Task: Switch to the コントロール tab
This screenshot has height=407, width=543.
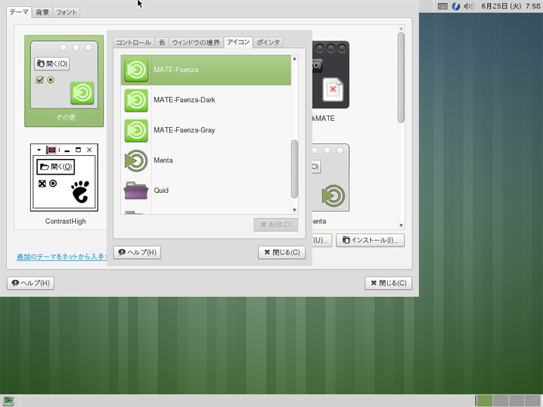Action: point(133,43)
